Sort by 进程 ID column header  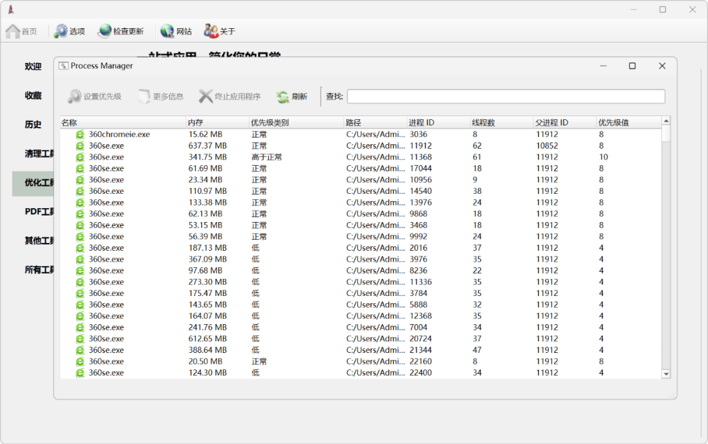pos(439,122)
